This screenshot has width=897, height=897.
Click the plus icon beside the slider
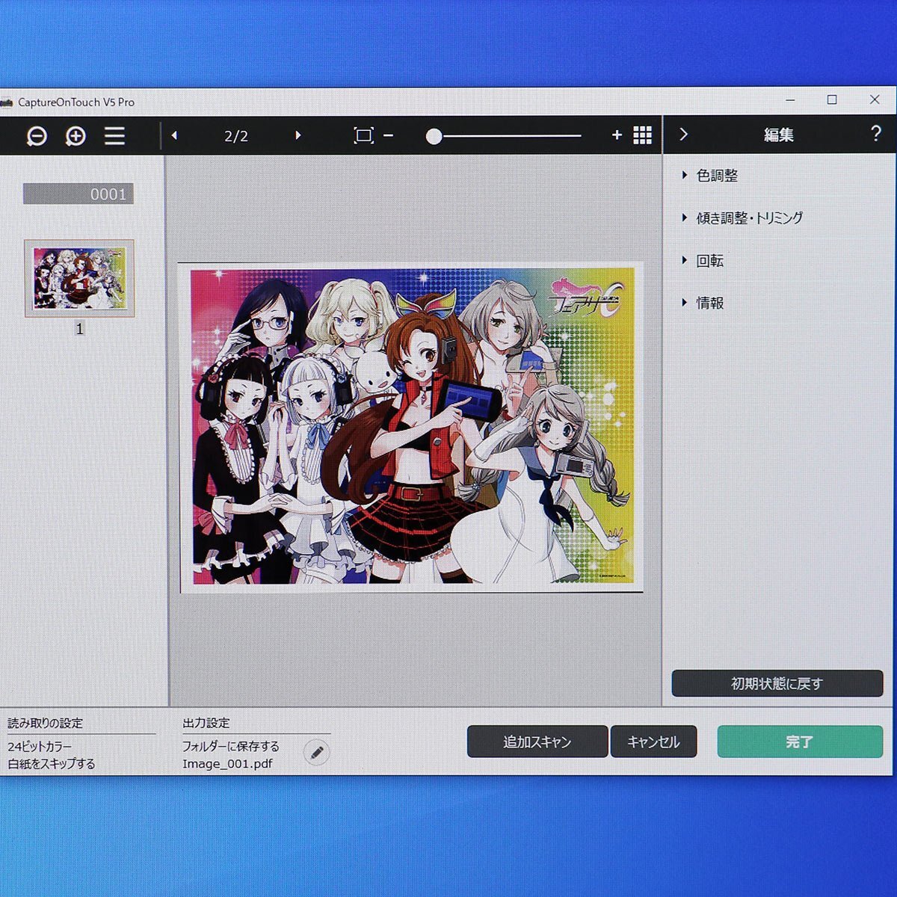(617, 135)
